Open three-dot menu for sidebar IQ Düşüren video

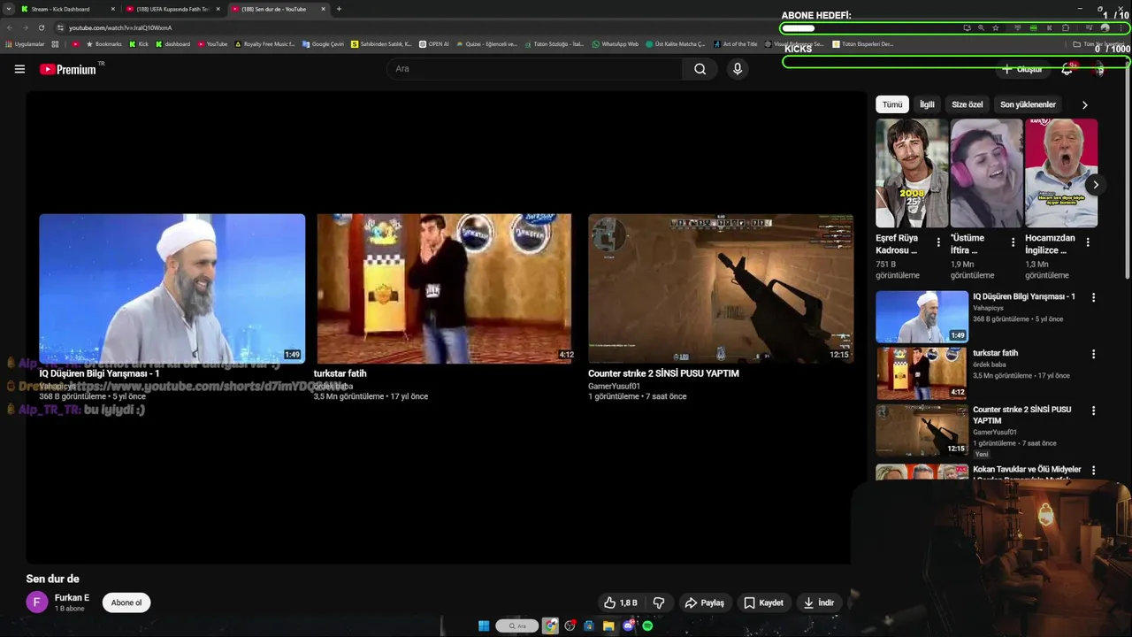(x=1093, y=298)
